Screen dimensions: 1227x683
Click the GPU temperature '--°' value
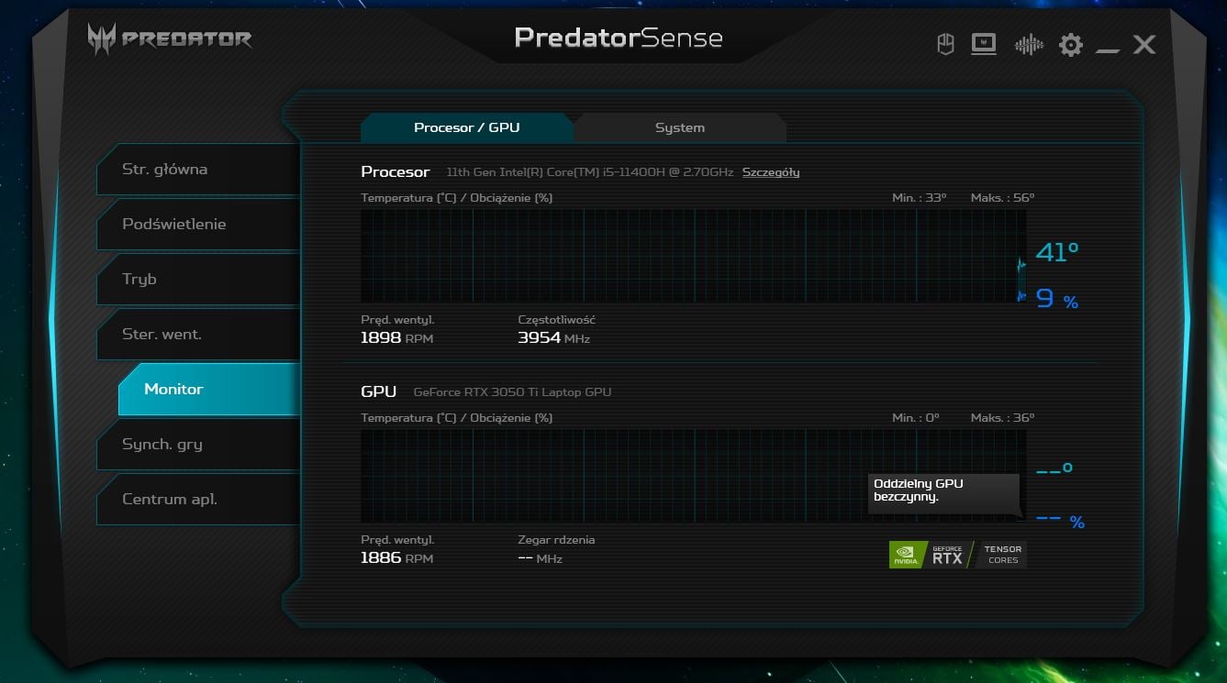1054,469
